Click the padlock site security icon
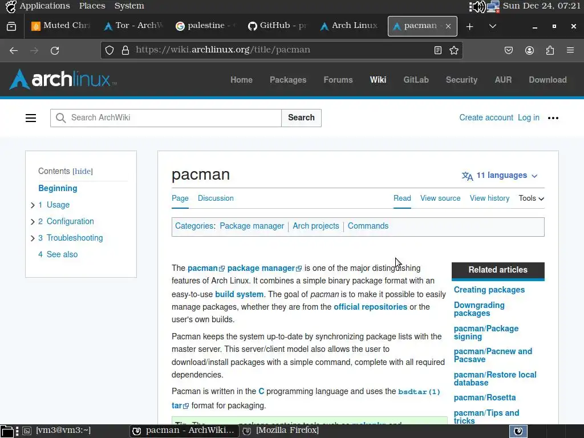This screenshot has height=438, width=584. 125,50
